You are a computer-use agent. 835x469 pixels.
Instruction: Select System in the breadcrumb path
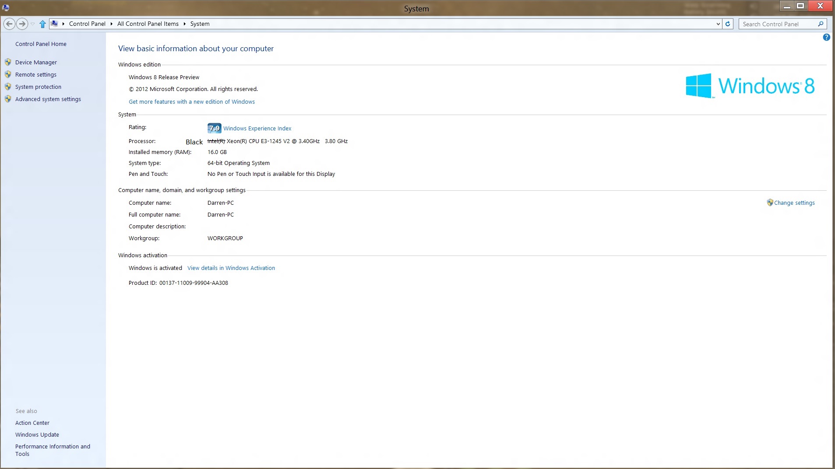pyautogui.click(x=200, y=24)
